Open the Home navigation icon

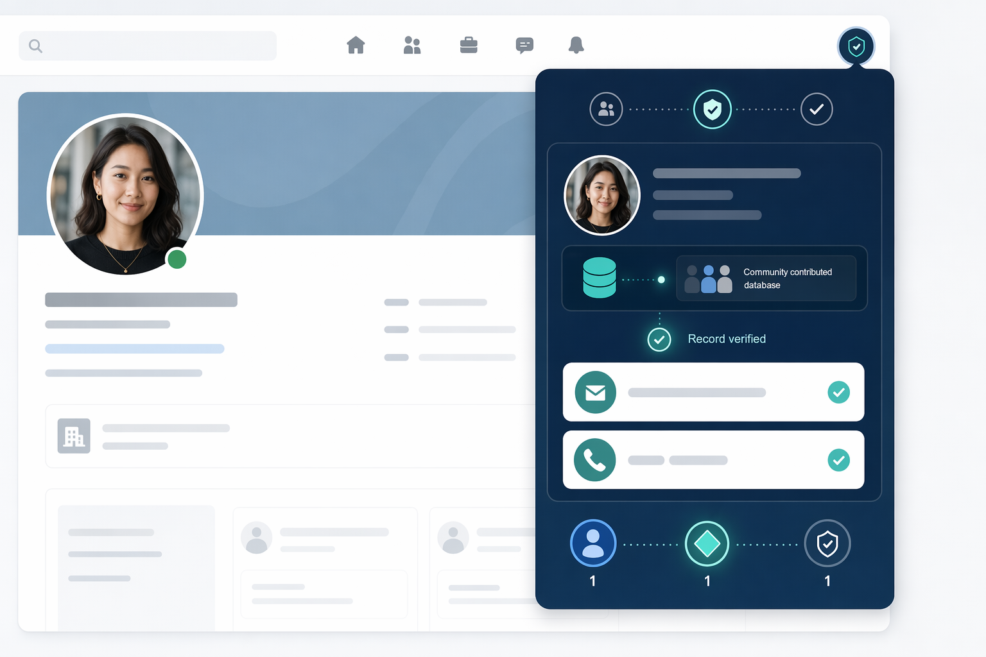(x=356, y=45)
